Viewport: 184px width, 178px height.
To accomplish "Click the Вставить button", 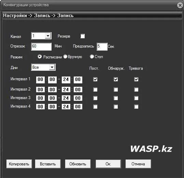I will point(48,164).
